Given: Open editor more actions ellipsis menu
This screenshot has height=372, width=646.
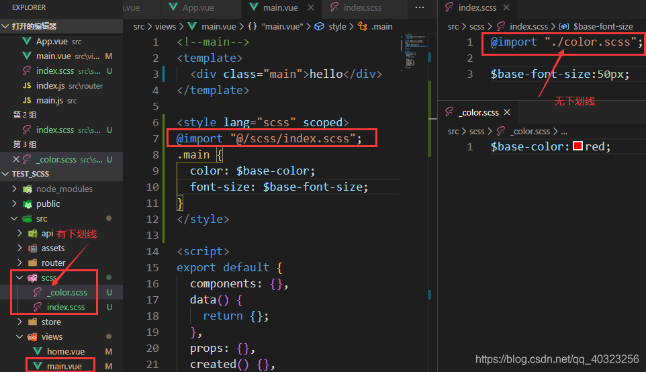Looking at the screenshot, I should click(420, 7).
